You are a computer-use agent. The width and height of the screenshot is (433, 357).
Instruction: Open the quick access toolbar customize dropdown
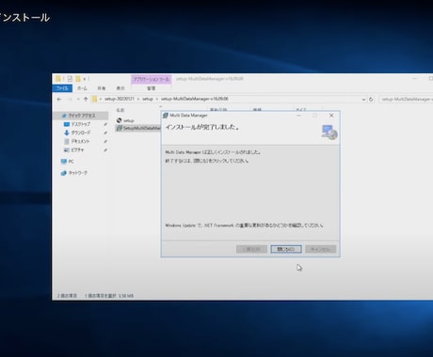tap(85, 79)
